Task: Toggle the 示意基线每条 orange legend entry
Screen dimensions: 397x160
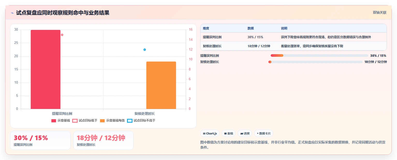Action: click(x=112, y=121)
